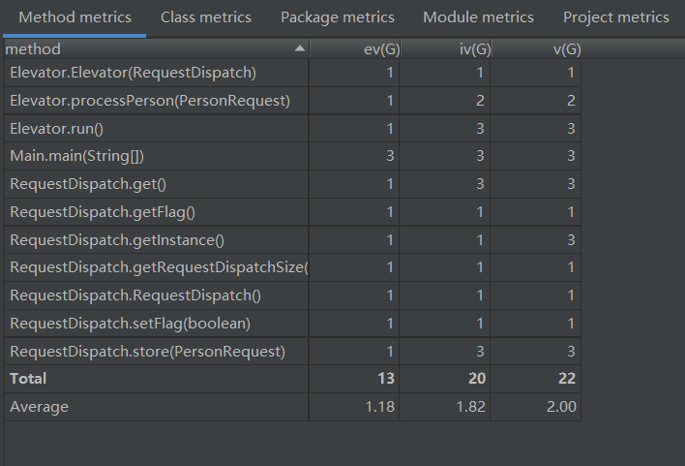Image resolution: width=685 pixels, height=466 pixels.
Task: Select the Total summary row
Action: pos(28,379)
